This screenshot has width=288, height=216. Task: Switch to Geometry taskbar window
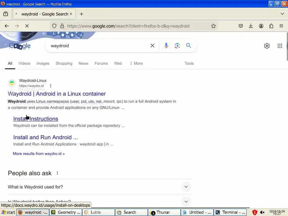[66, 212]
